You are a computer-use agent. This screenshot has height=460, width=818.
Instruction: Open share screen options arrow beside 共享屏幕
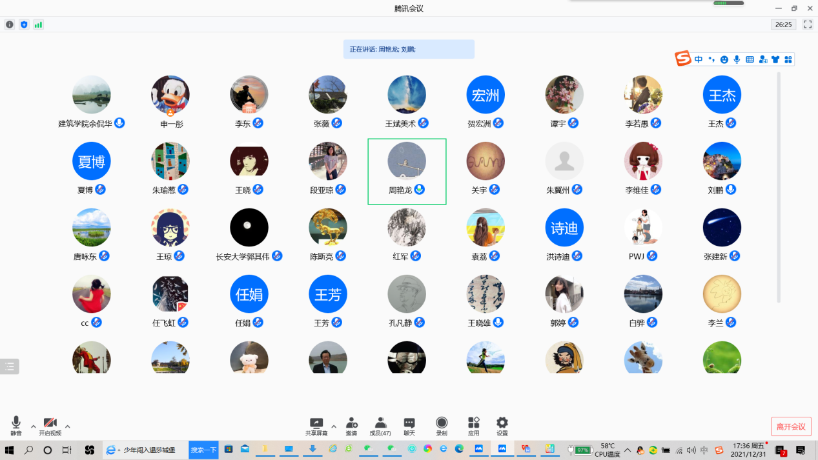click(x=334, y=426)
